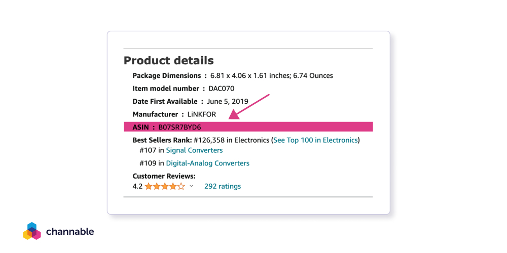
Task: Click the Channable cube logo icon
Action: pyautogui.click(x=31, y=231)
